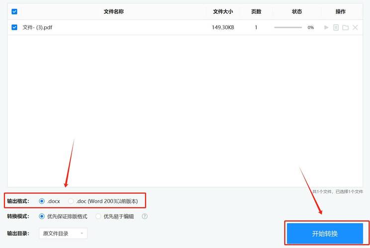Click the 开始转换 button
This screenshot has width=370, height=248.
[325, 234]
